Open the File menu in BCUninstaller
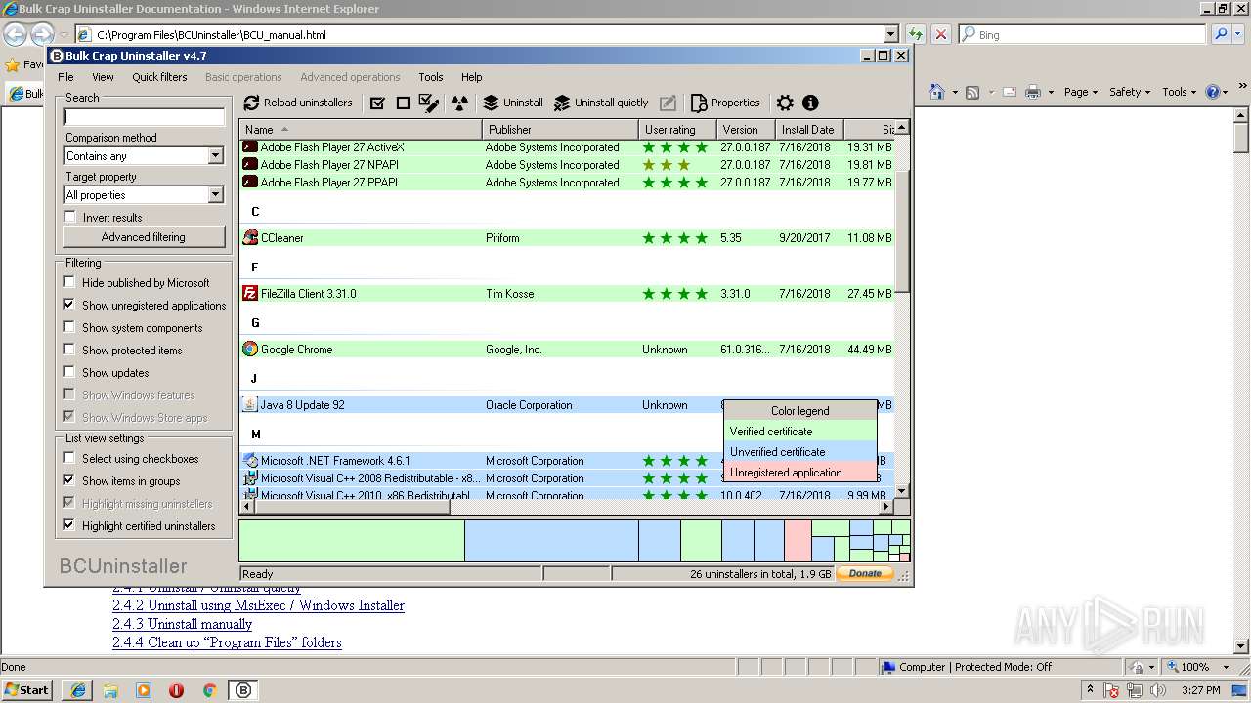The width and height of the screenshot is (1251, 703). coord(65,77)
